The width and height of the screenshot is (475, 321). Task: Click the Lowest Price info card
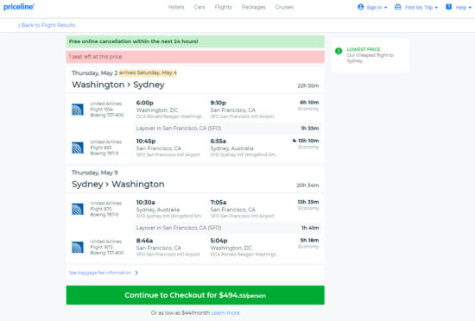(370, 55)
